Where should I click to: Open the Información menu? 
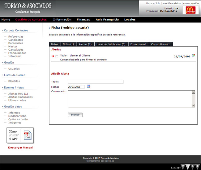point(62,20)
